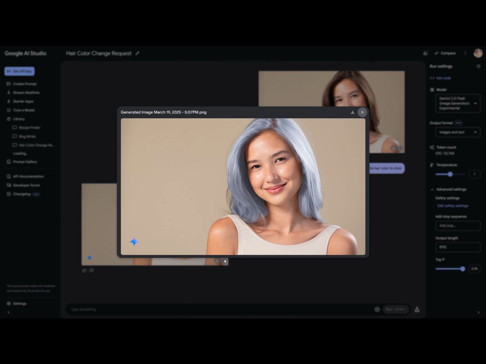The image size is (486, 364).
Task: Close the generated image preview dialog
Action: coord(362,112)
